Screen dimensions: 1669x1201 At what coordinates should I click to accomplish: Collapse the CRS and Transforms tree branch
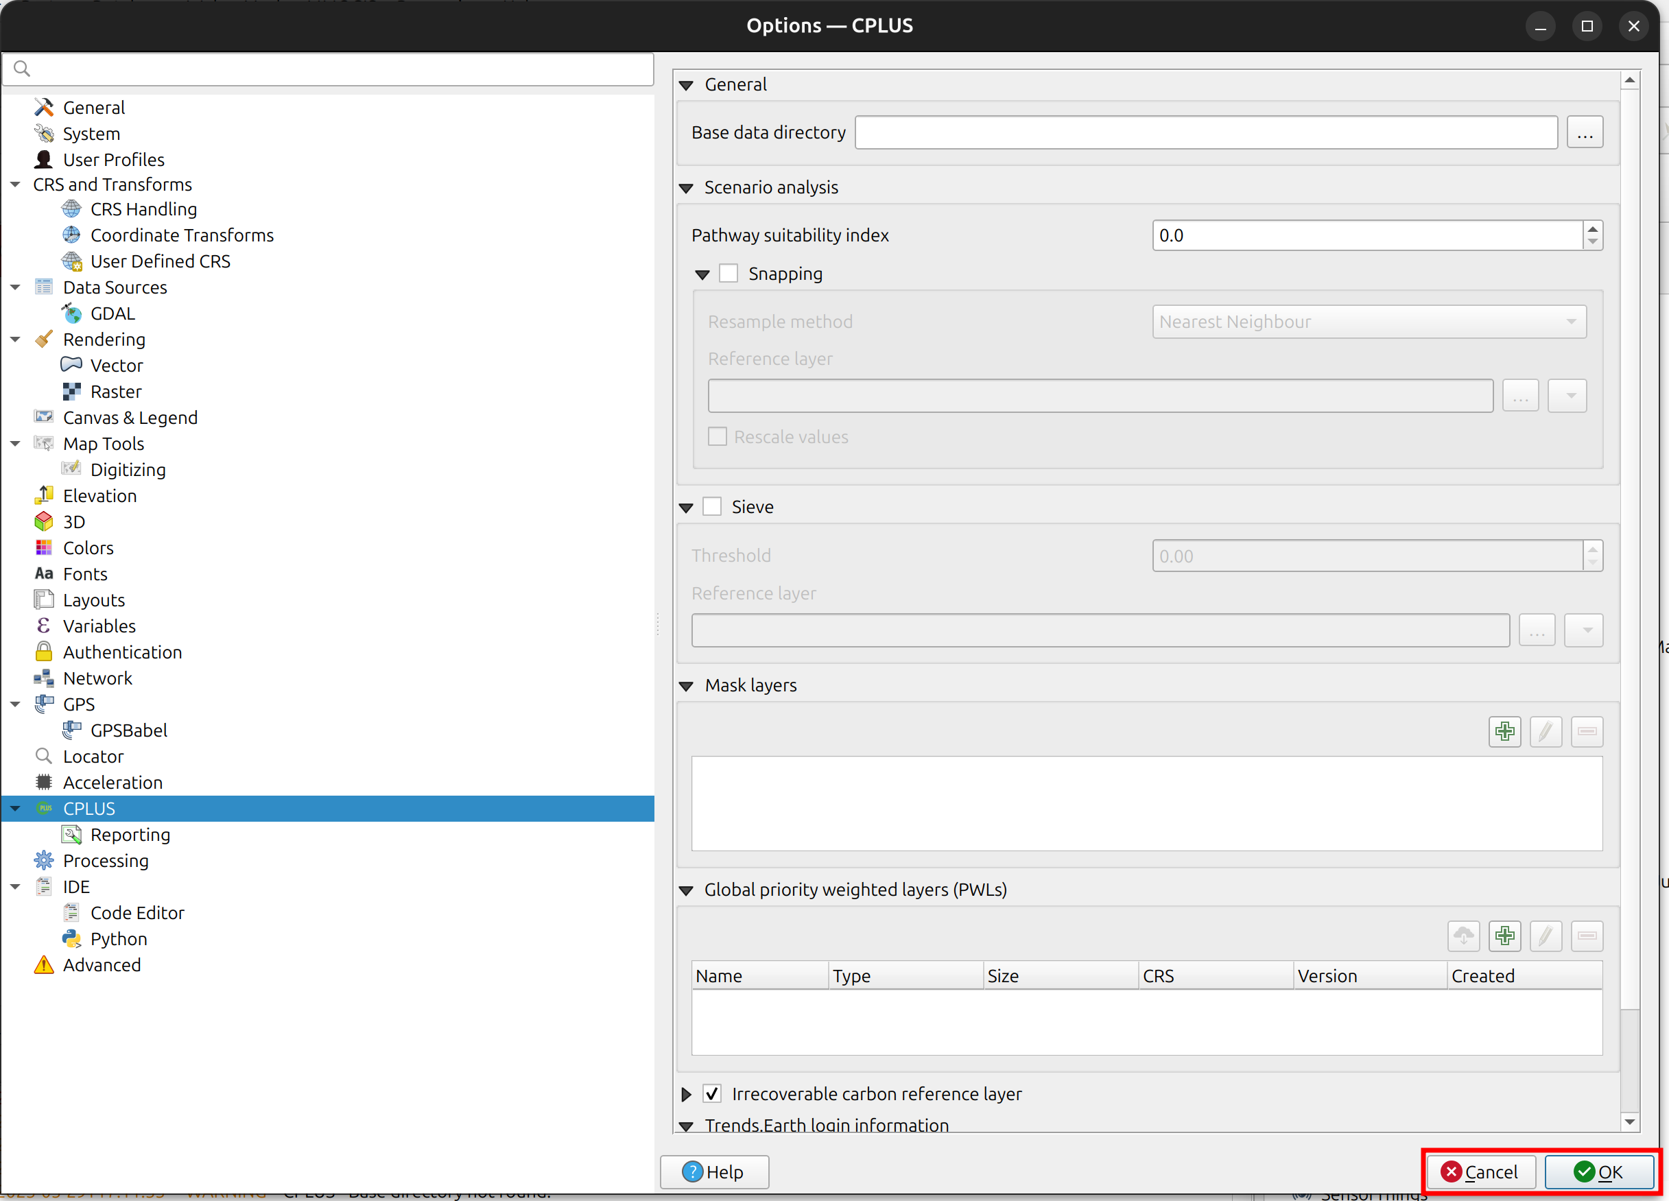16,184
